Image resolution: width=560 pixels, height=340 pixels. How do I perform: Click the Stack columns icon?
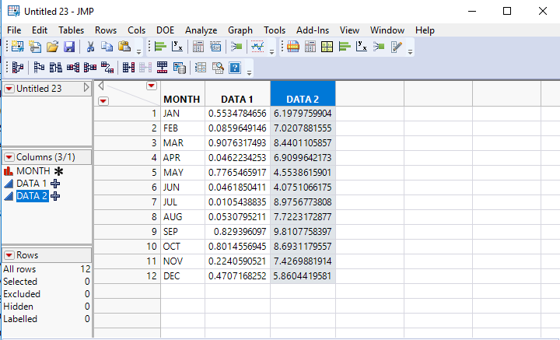coord(73,68)
